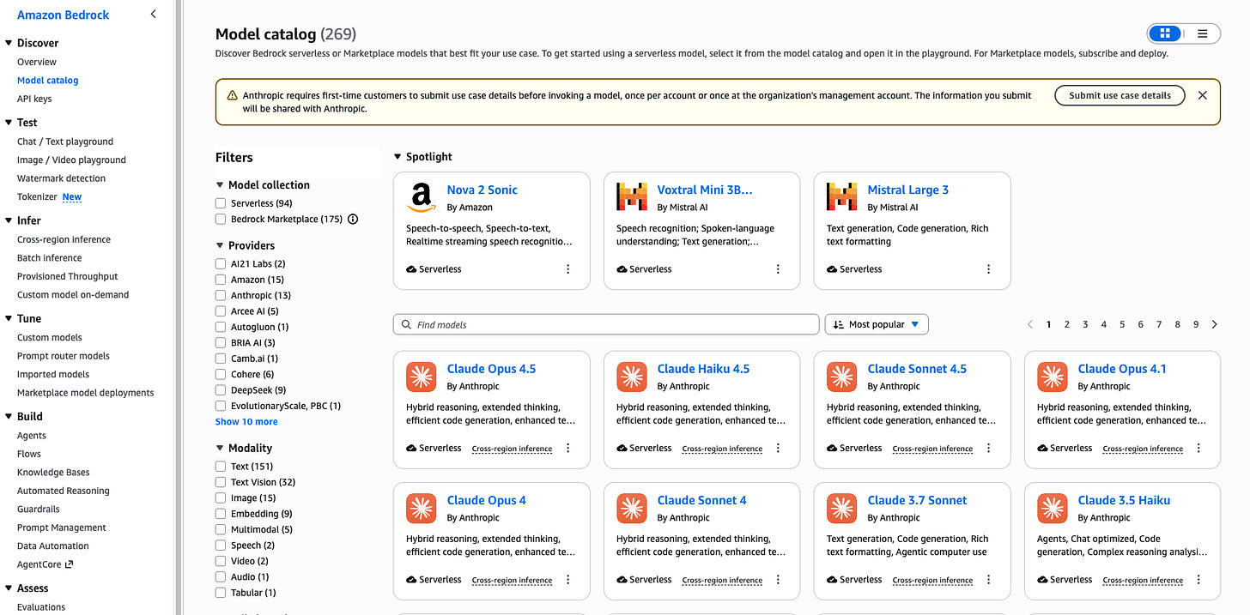This screenshot has height=615, width=1250.
Task: Click the warning icon in the Anthropic banner
Action: (x=233, y=95)
